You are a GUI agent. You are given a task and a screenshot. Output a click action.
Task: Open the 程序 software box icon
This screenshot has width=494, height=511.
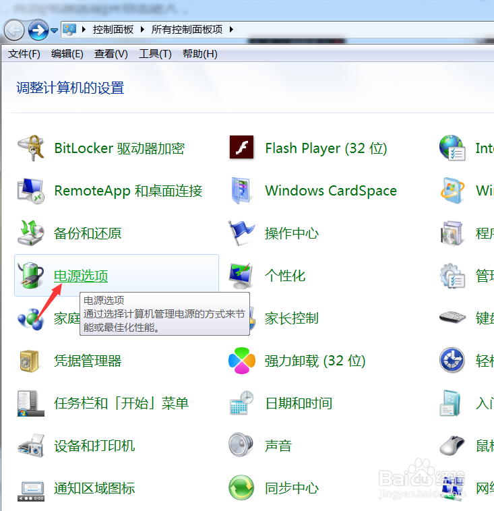pos(452,233)
